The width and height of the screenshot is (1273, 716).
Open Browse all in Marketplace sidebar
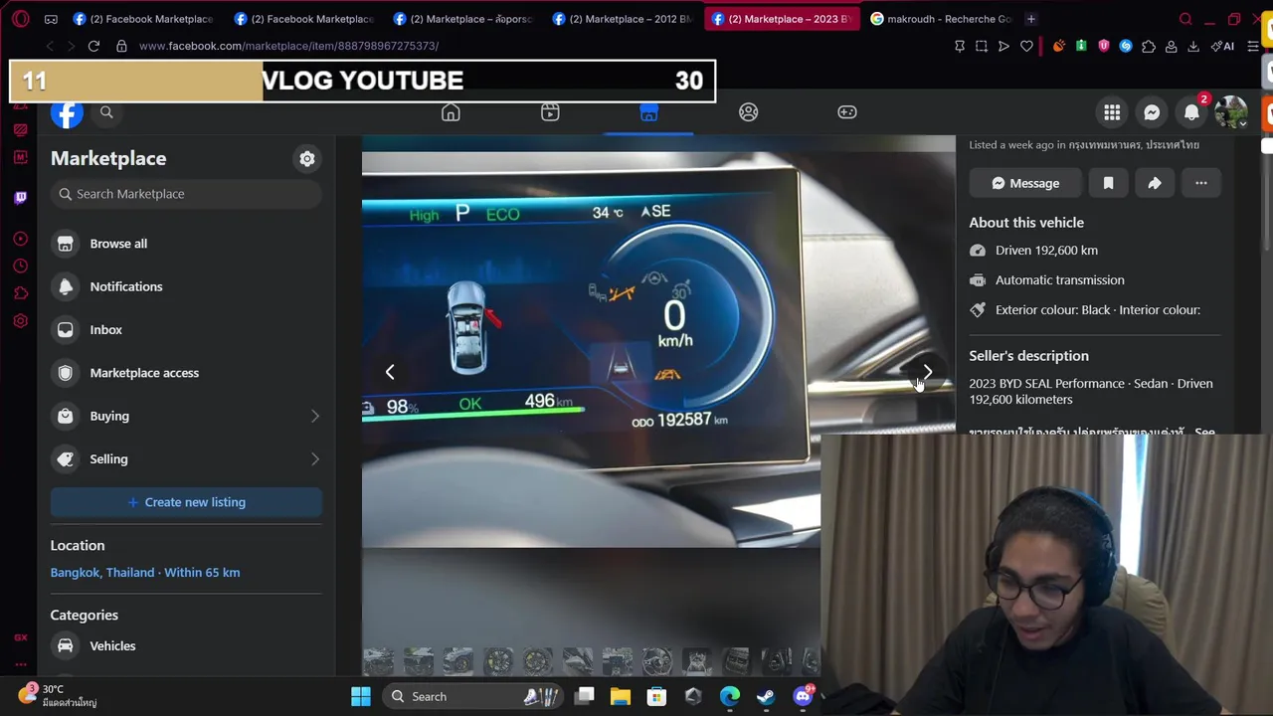(186, 244)
